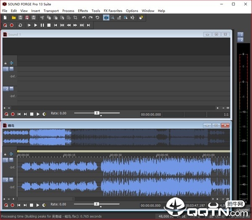The height and width of the screenshot is (220, 252).
Task: Click scrub control icon in 蜂鸟 window
Action: pos(44,205)
